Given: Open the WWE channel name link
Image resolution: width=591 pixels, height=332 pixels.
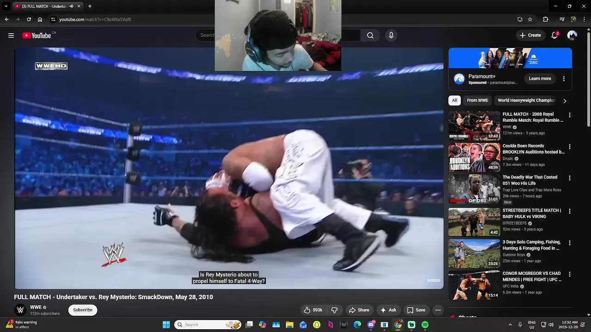Looking at the screenshot, I should (36, 307).
